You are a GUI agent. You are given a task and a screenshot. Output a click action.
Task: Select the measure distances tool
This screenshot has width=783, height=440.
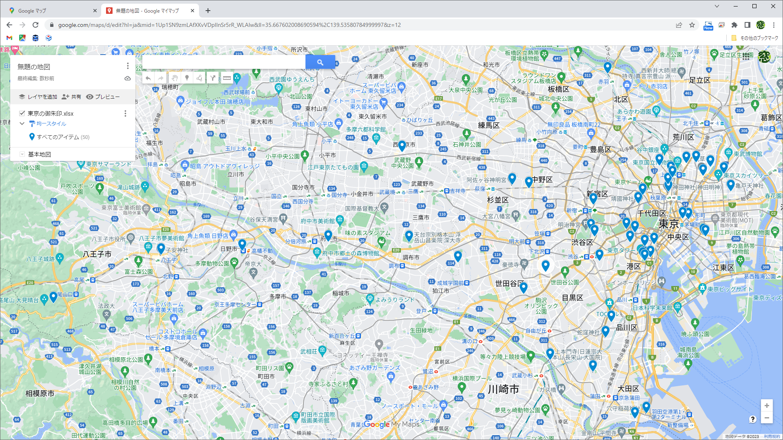coord(227,78)
